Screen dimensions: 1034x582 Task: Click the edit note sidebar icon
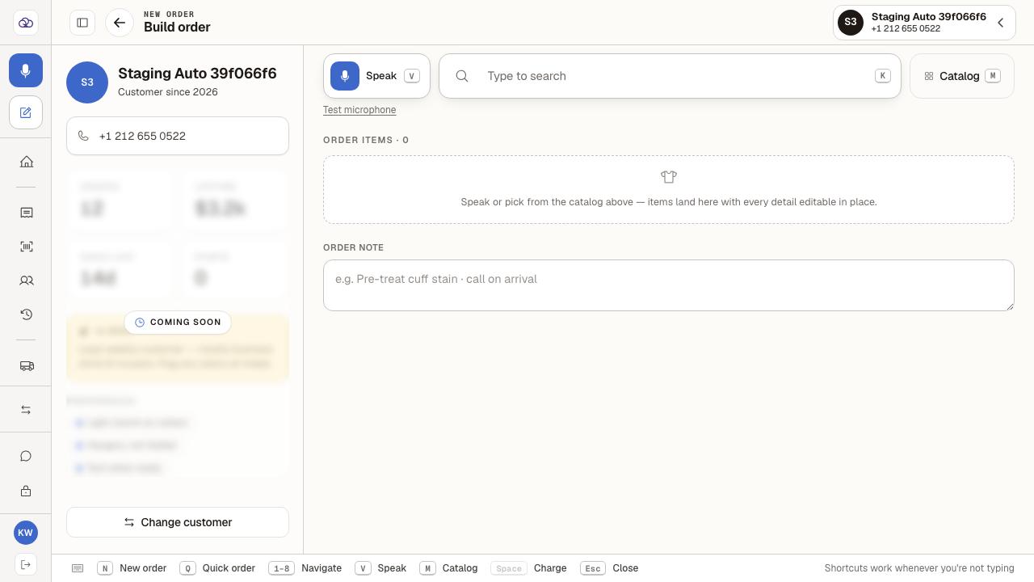click(x=26, y=112)
